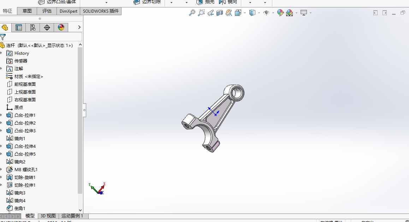Click Zoom to Fit in the view toolbar
Screen dimensions: 409x222
point(192,13)
